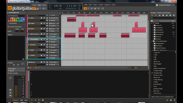Solo the Master track
The height and width of the screenshot is (103, 183).
(x=44, y=62)
